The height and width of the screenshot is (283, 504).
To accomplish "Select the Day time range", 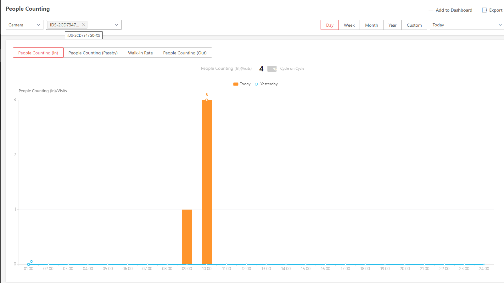I will (330, 25).
